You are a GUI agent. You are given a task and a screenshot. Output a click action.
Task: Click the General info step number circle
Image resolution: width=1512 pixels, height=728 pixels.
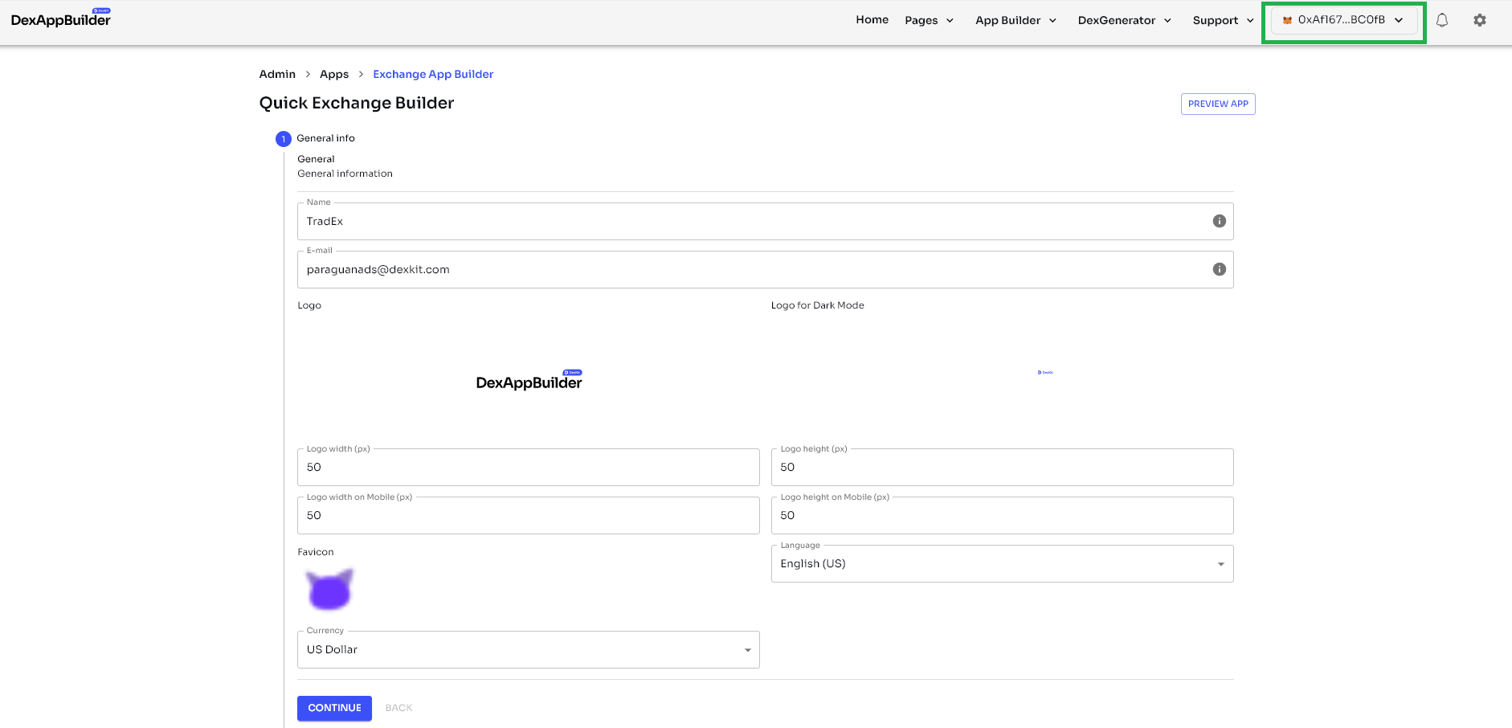(x=283, y=139)
